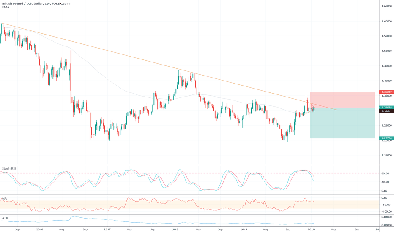Click the Stoch RSI indicator label
The image size is (394, 232).
click(8, 168)
